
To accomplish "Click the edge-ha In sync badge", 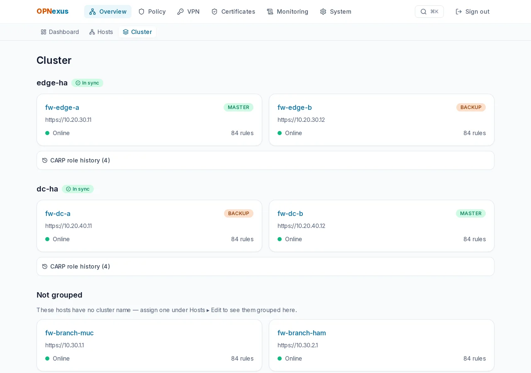I will (x=87, y=83).
